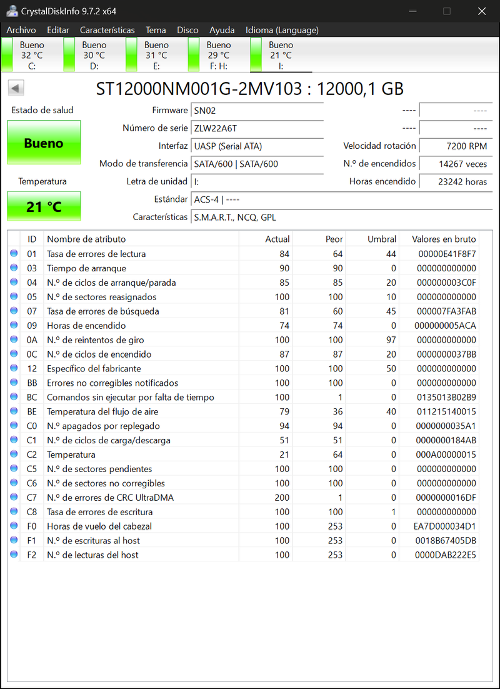Click the Nombre de atributo column header

pyautogui.click(x=141, y=239)
